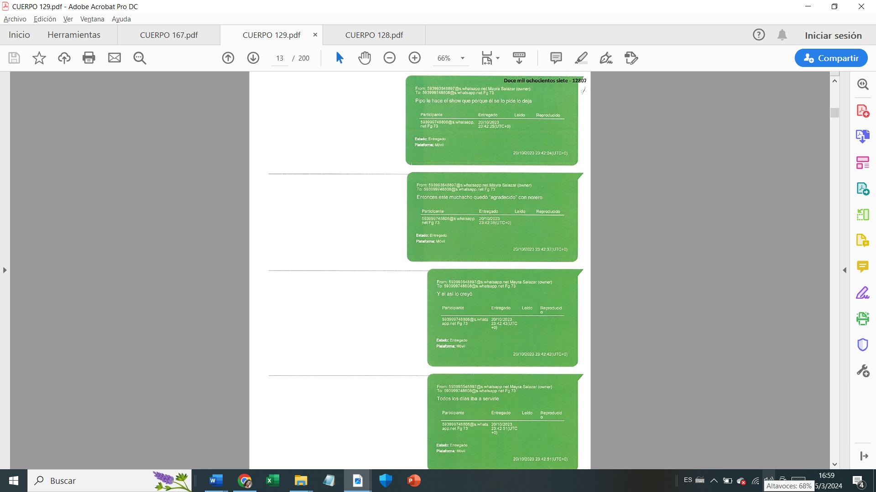Add the document to starred favorites

(x=39, y=58)
